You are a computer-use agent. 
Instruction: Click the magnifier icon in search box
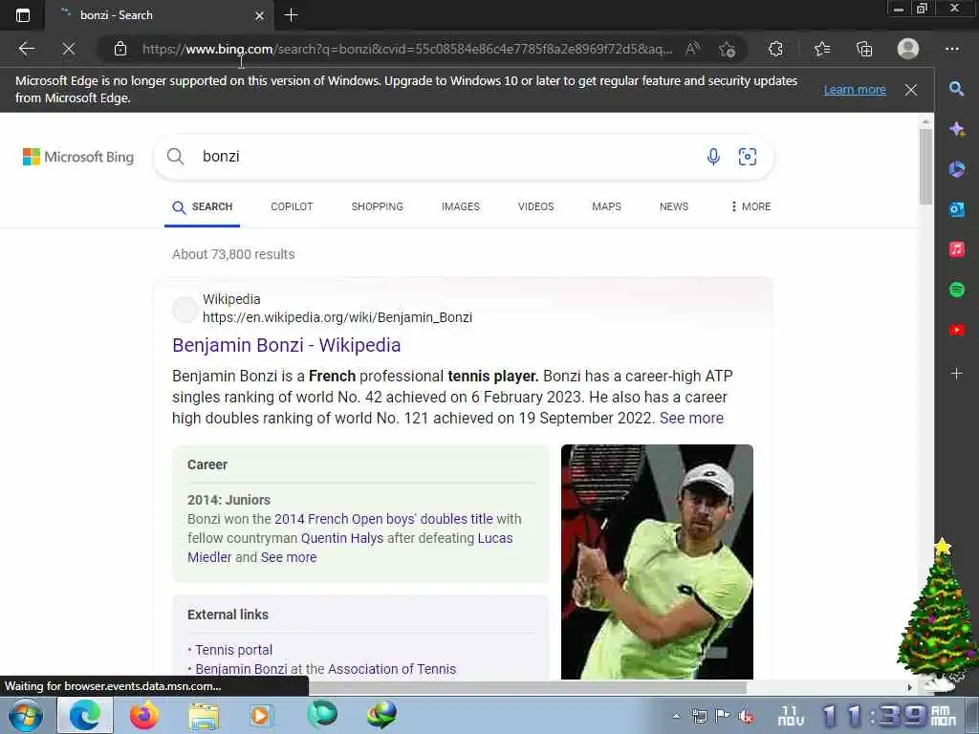tap(176, 157)
